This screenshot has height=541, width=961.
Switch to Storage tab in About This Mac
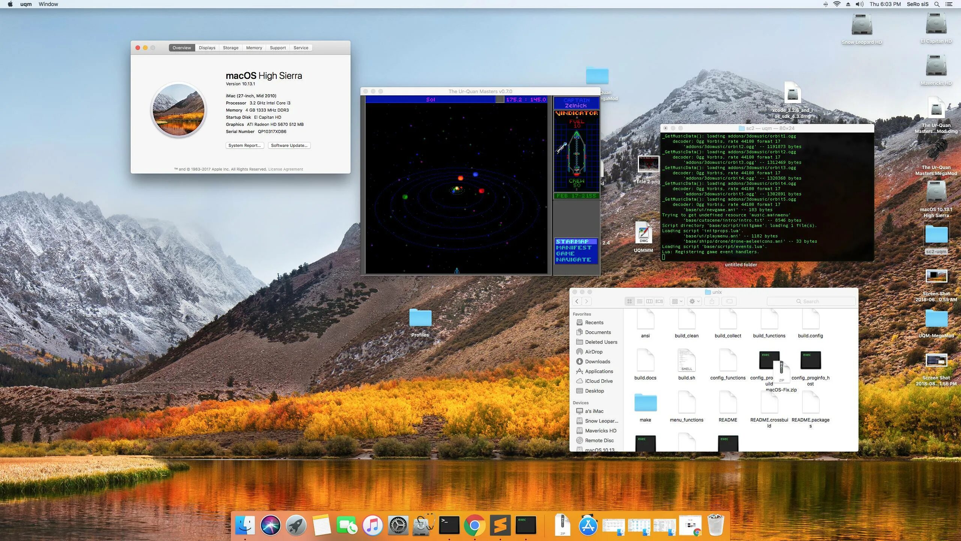(x=230, y=48)
